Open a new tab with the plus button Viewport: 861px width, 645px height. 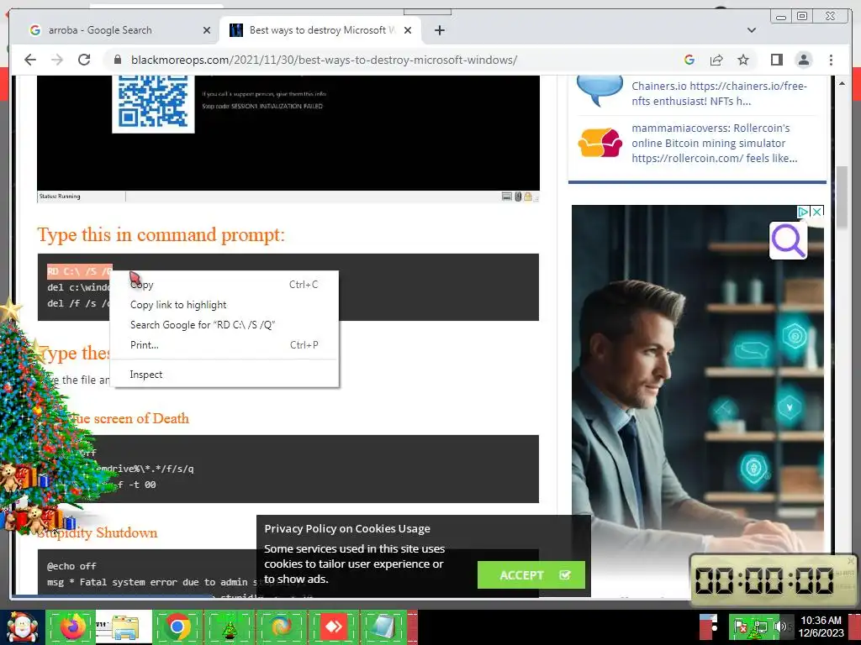pyautogui.click(x=439, y=30)
